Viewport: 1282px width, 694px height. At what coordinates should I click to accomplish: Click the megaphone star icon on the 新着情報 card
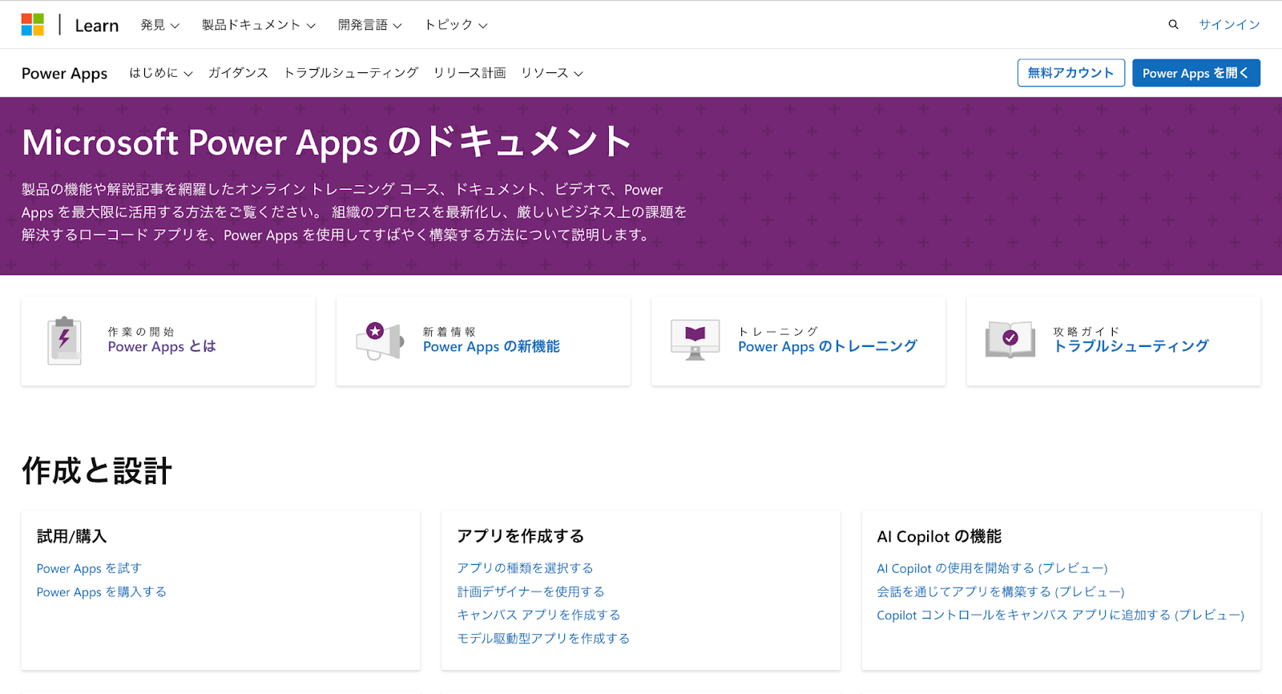[380, 341]
